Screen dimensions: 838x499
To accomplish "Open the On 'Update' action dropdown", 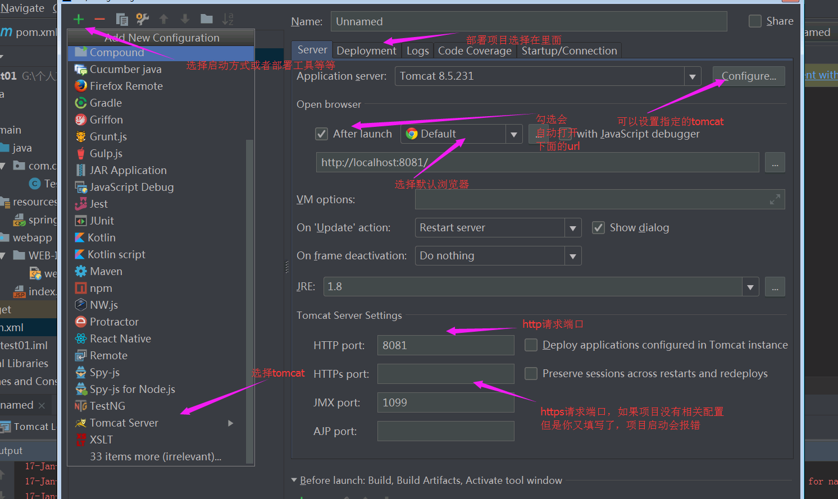I will [573, 228].
